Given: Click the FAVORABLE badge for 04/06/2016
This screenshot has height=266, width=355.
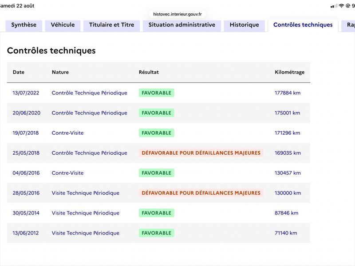Looking at the screenshot, I should click(157, 173).
